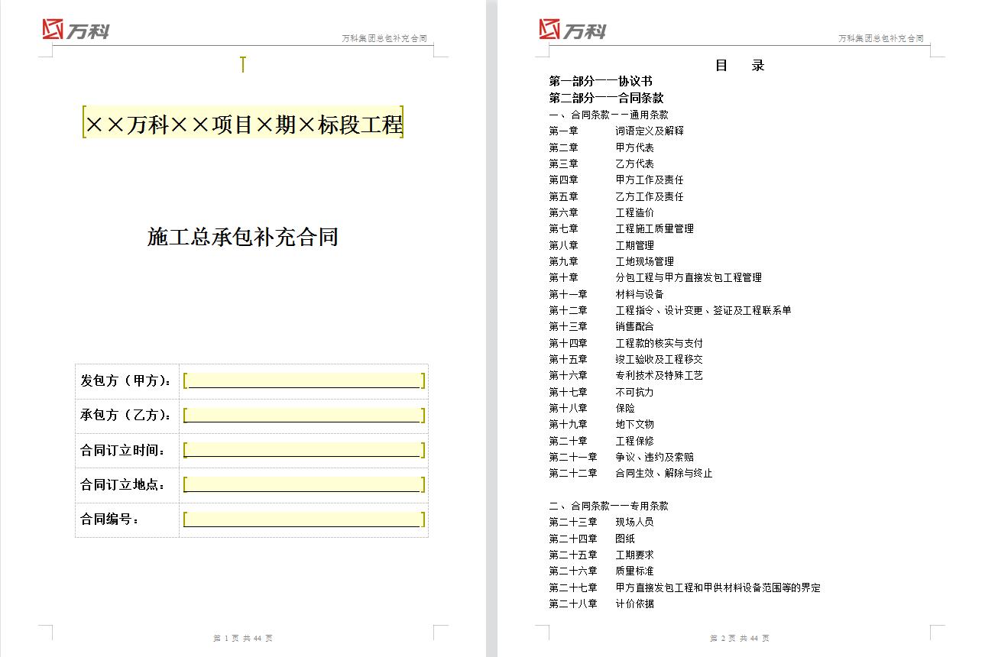Viewport: 982px width, 657px height.
Task: Click the heading 施工总承包补充合同
Action: [x=243, y=237]
